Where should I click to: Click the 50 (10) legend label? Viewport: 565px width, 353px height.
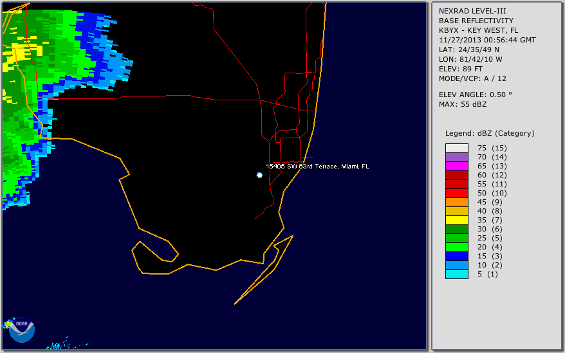point(492,193)
